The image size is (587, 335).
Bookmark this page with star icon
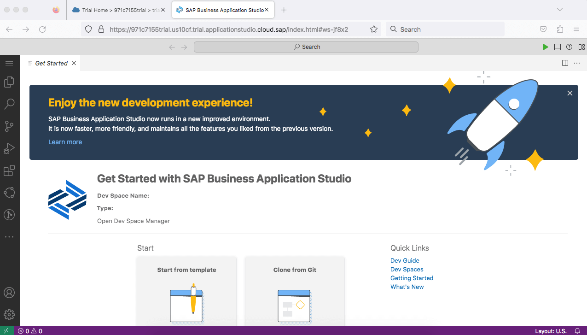point(374,29)
